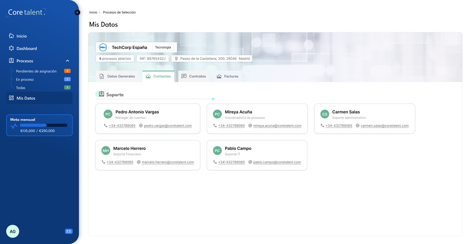Click the Dell company logo
Screen dimensions: 471x244
click(103, 47)
